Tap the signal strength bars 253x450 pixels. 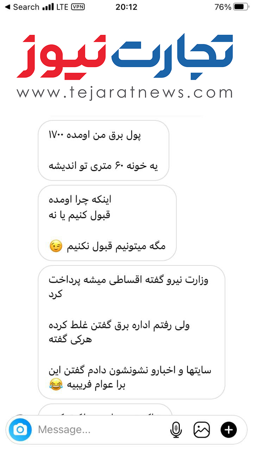tap(48, 7)
